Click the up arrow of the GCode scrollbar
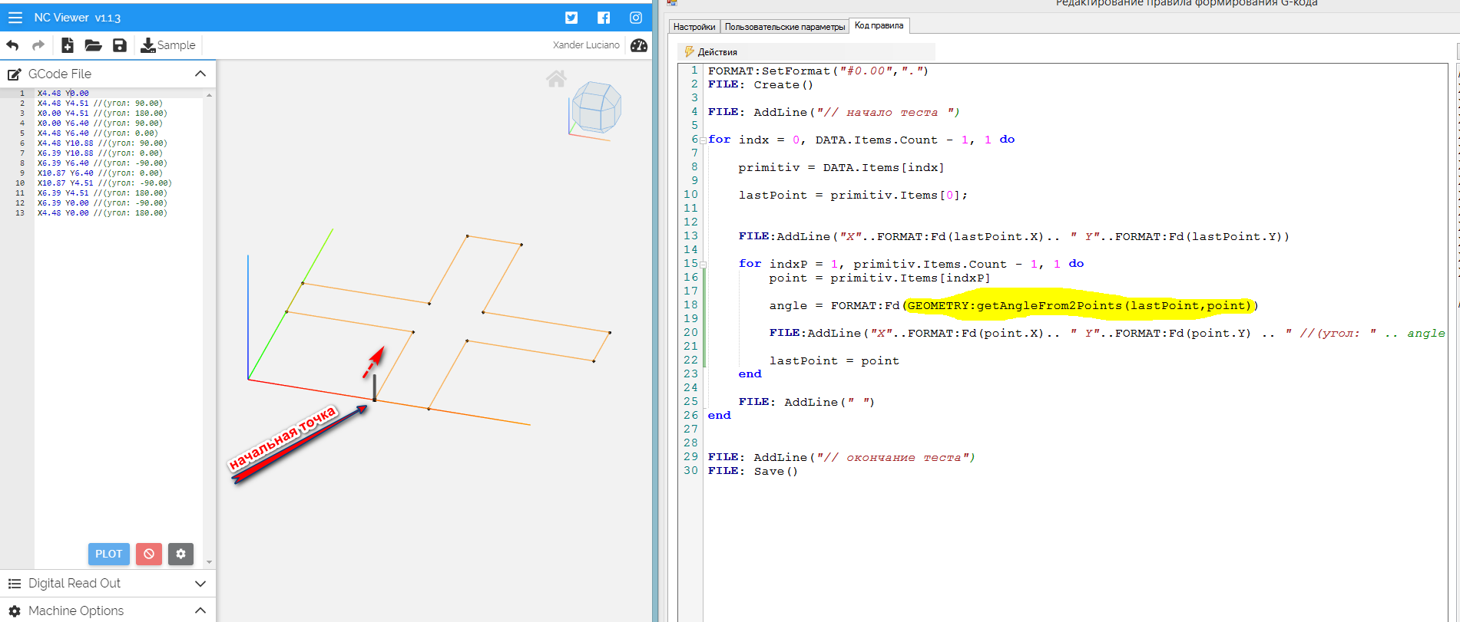This screenshot has width=1460, height=622. pyautogui.click(x=209, y=94)
